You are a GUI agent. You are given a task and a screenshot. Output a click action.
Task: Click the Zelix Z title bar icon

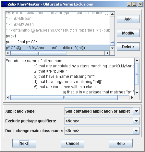coord(5,4)
